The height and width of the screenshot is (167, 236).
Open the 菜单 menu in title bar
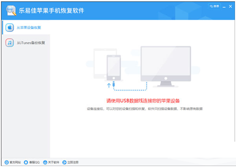(214, 6)
